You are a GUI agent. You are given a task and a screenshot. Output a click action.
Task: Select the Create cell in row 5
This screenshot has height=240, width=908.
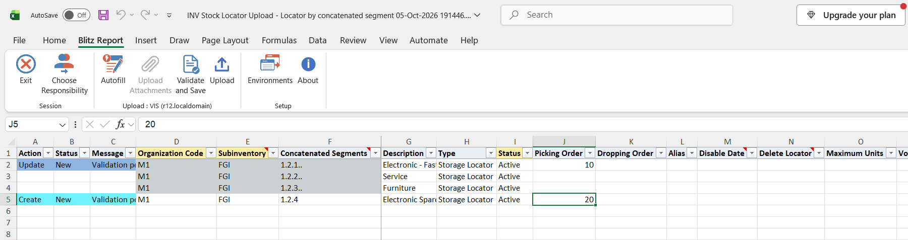(x=35, y=199)
